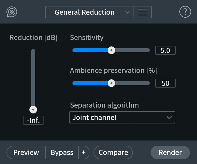The height and width of the screenshot is (164, 197).
Task: Click the iZotope module logo icon
Action: (12, 12)
